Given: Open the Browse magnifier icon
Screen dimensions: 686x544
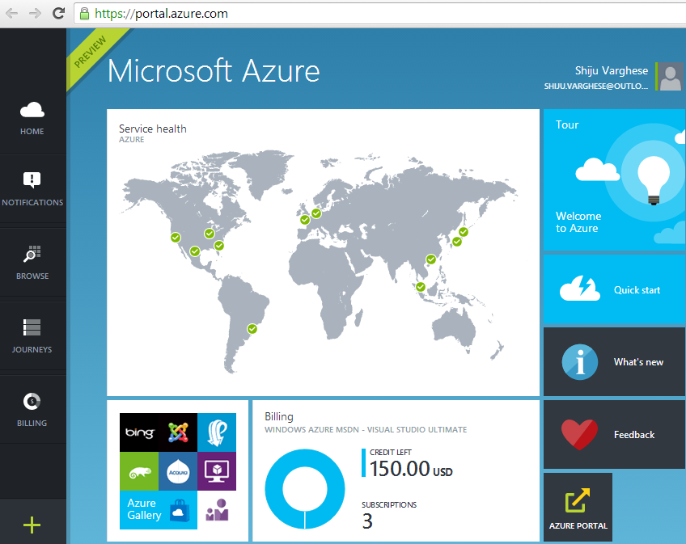Looking at the screenshot, I should [32, 254].
